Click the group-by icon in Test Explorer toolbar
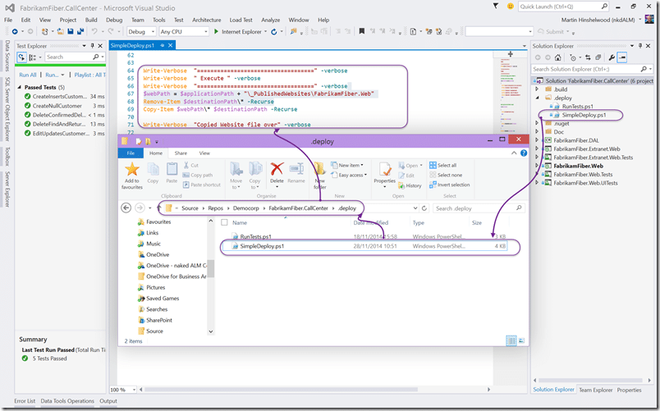The image size is (660, 411). click(x=32, y=57)
